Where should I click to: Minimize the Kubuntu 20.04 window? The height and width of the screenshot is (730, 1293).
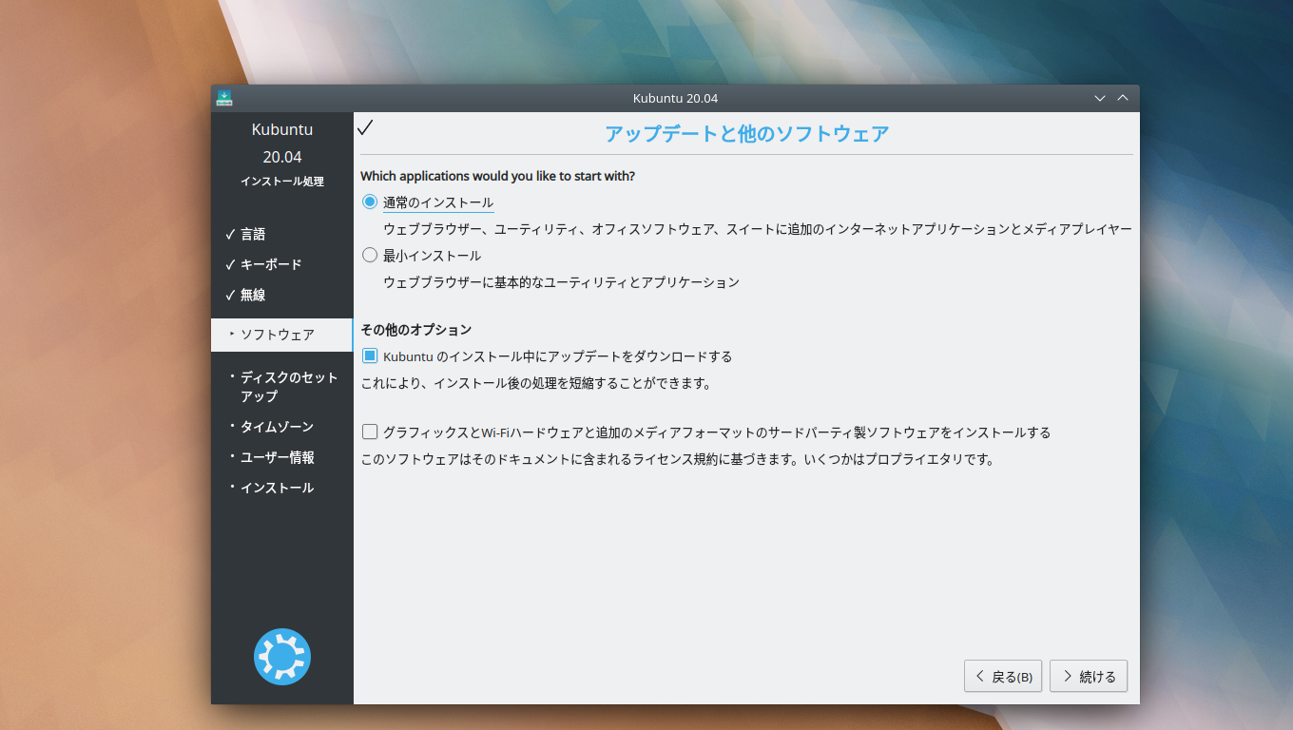(1100, 98)
